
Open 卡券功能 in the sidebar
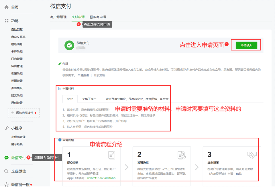[17, 52]
